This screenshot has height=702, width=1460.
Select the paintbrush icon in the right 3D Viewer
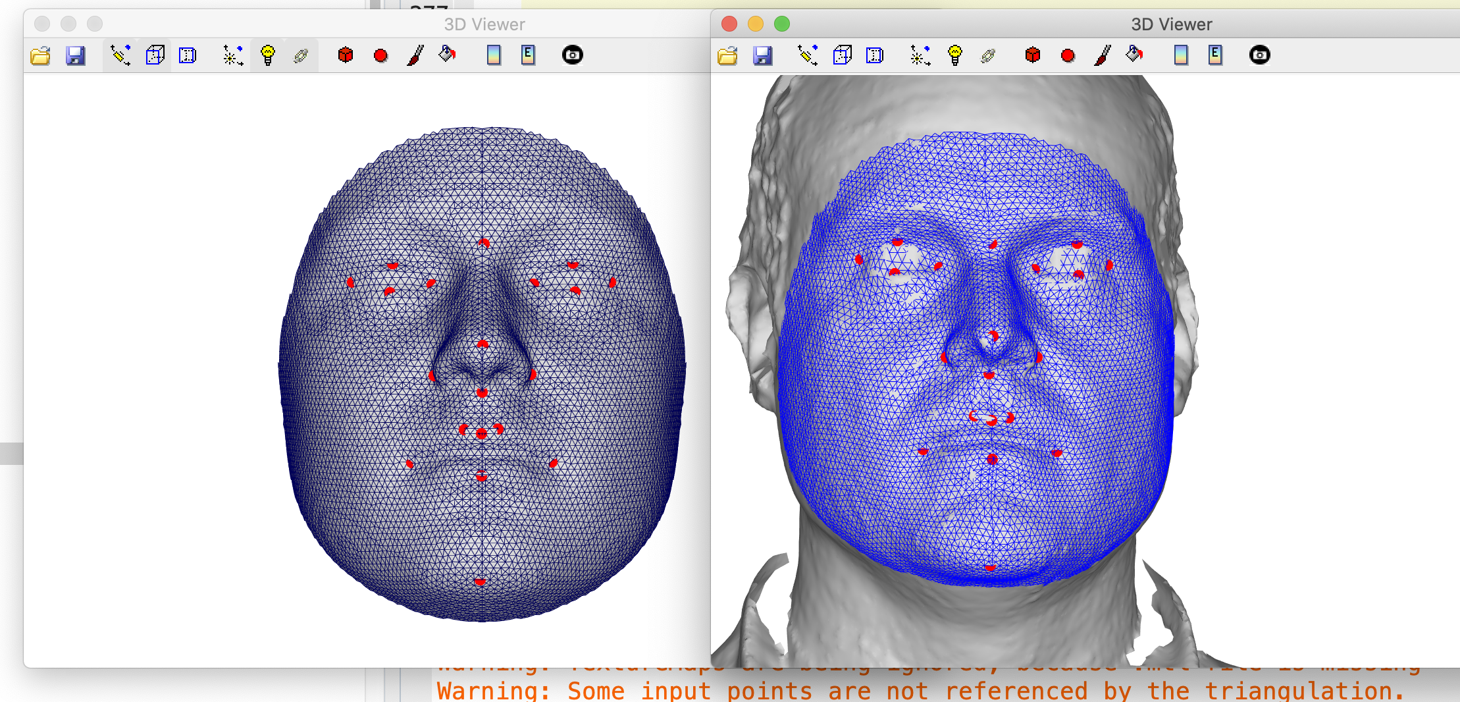coord(1102,55)
